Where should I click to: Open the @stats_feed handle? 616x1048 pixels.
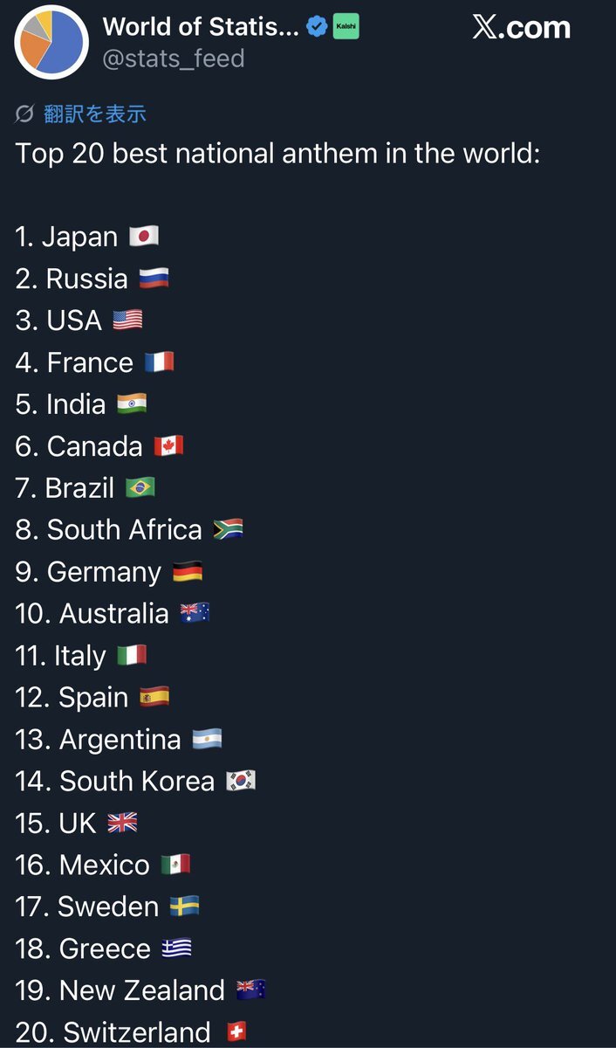pos(174,59)
